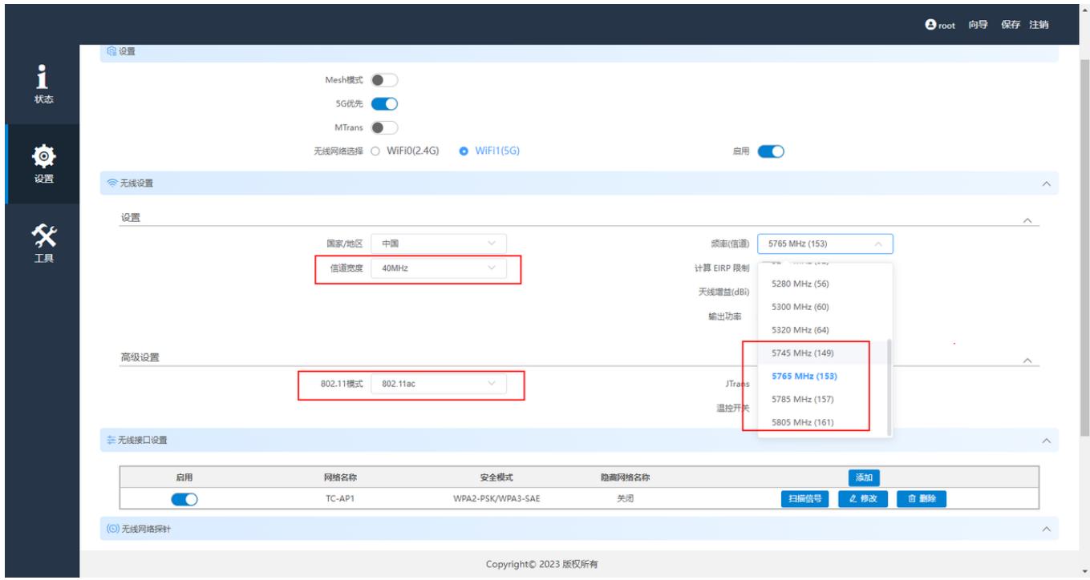The width and height of the screenshot is (1090, 580).
Task: Collapse the 高级设置 subsection chevron
Action: 1028,361
